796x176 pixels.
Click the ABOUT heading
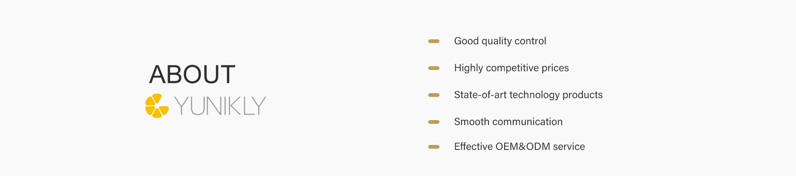coord(192,75)
